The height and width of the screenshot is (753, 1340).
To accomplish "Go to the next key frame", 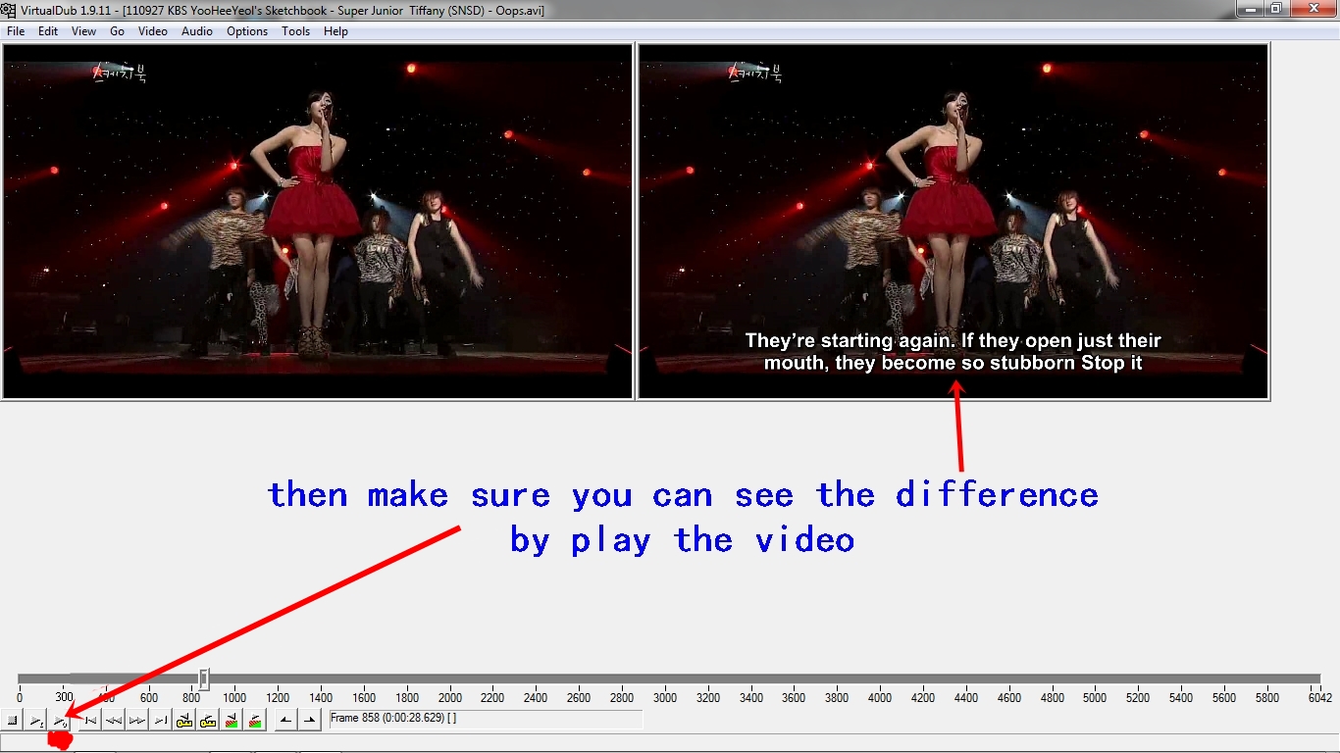I will 207,721.
